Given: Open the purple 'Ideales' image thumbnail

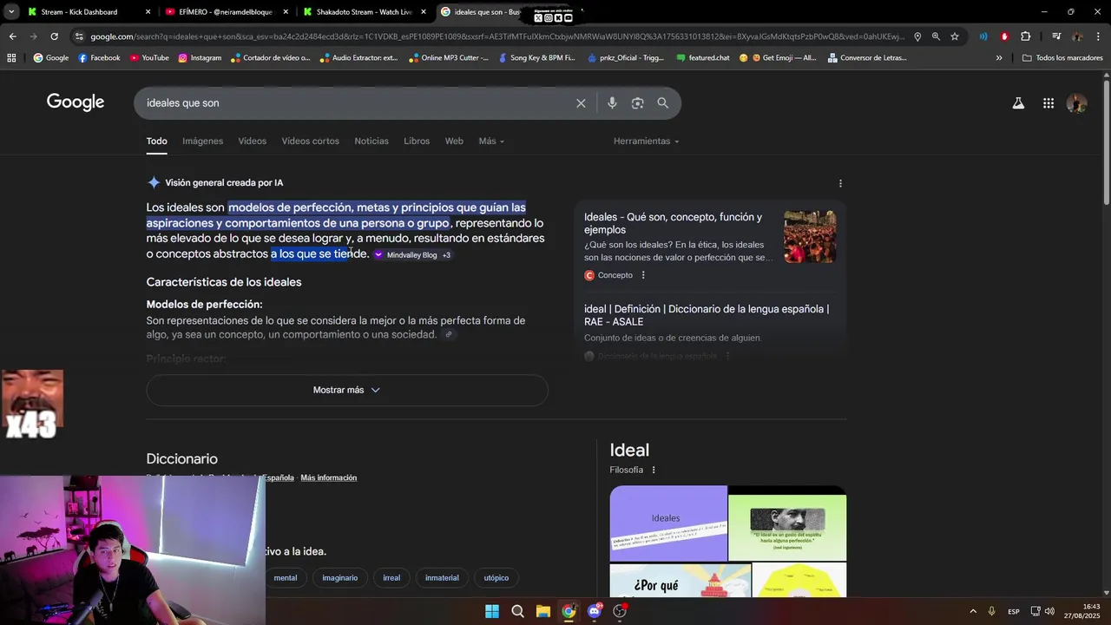Looking at the screenshot, I should pyautogui.click(x=668, y=523).
